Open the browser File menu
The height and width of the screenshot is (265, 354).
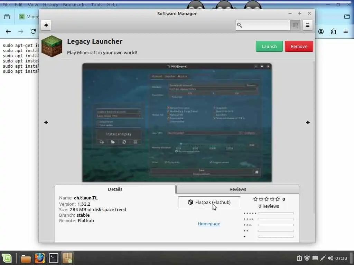point(6,4)
